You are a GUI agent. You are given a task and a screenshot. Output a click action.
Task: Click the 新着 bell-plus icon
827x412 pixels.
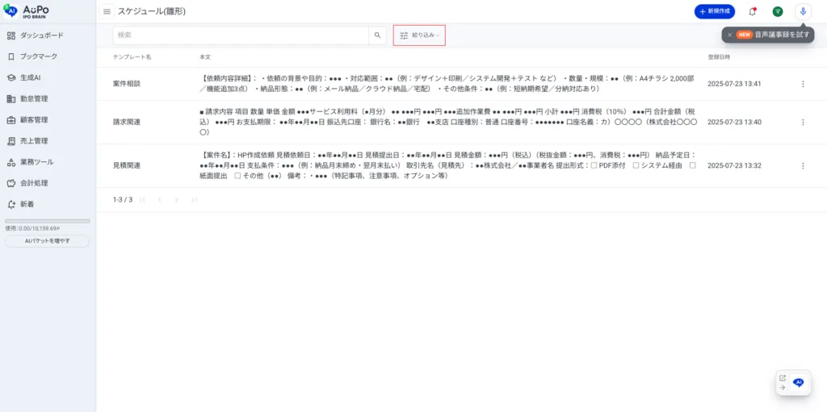tap(11, 204)
